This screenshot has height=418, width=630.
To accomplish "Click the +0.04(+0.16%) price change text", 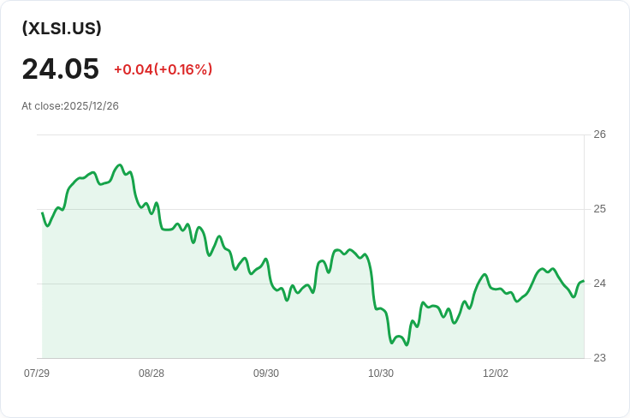I will [x=163, y=69].
